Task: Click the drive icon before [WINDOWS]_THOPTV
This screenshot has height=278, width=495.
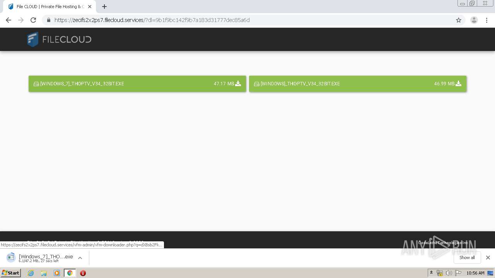Action: point(257,84)
